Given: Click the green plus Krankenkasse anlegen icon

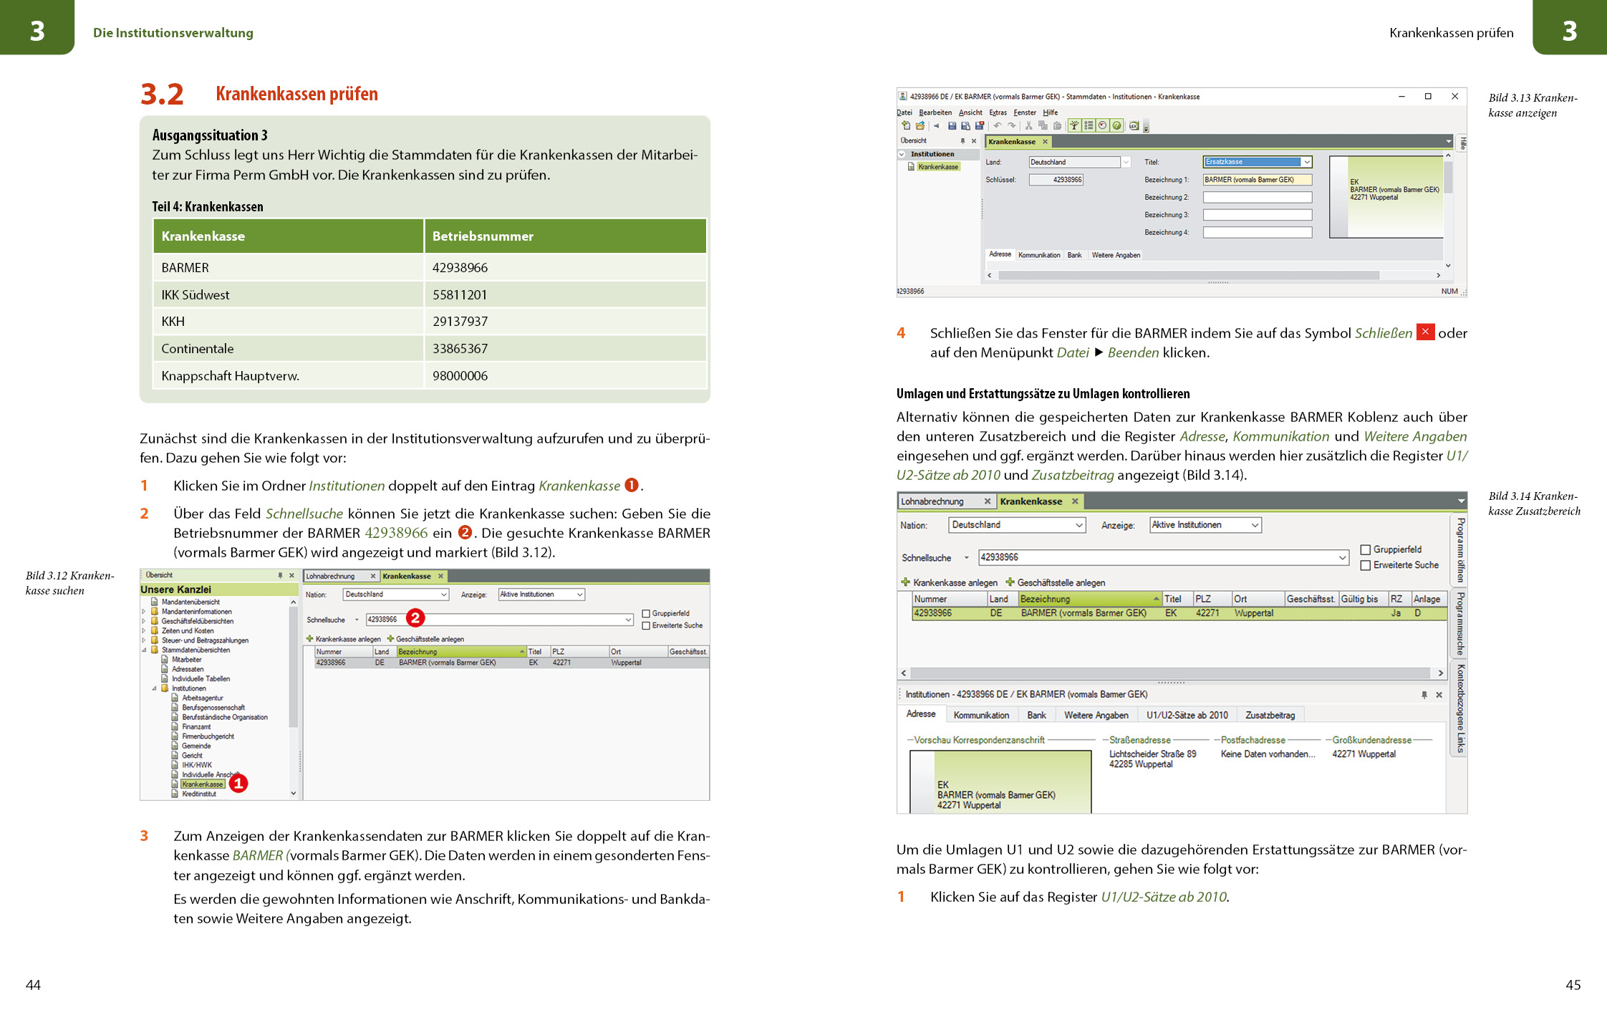Looking at the screenshot, I should coord(905,582).
